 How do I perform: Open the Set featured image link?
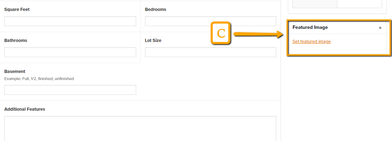312,42
